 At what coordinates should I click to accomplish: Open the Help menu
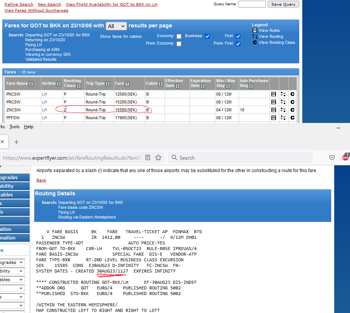pos(29,127)
